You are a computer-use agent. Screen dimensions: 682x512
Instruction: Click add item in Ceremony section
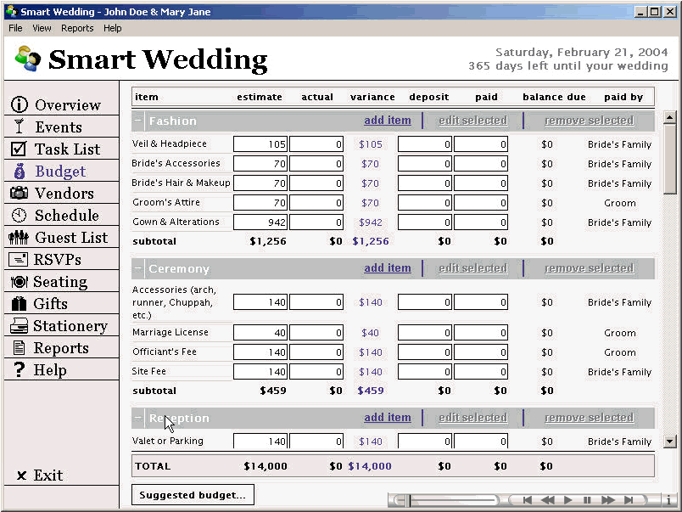pos(388,267)
